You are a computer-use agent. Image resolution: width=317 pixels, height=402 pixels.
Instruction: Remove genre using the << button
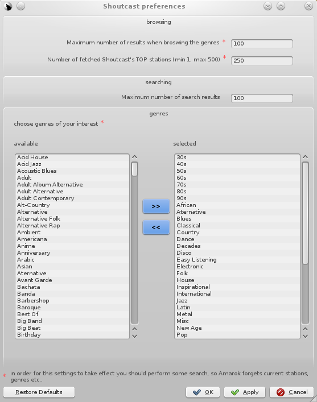[x=156, y=227]
